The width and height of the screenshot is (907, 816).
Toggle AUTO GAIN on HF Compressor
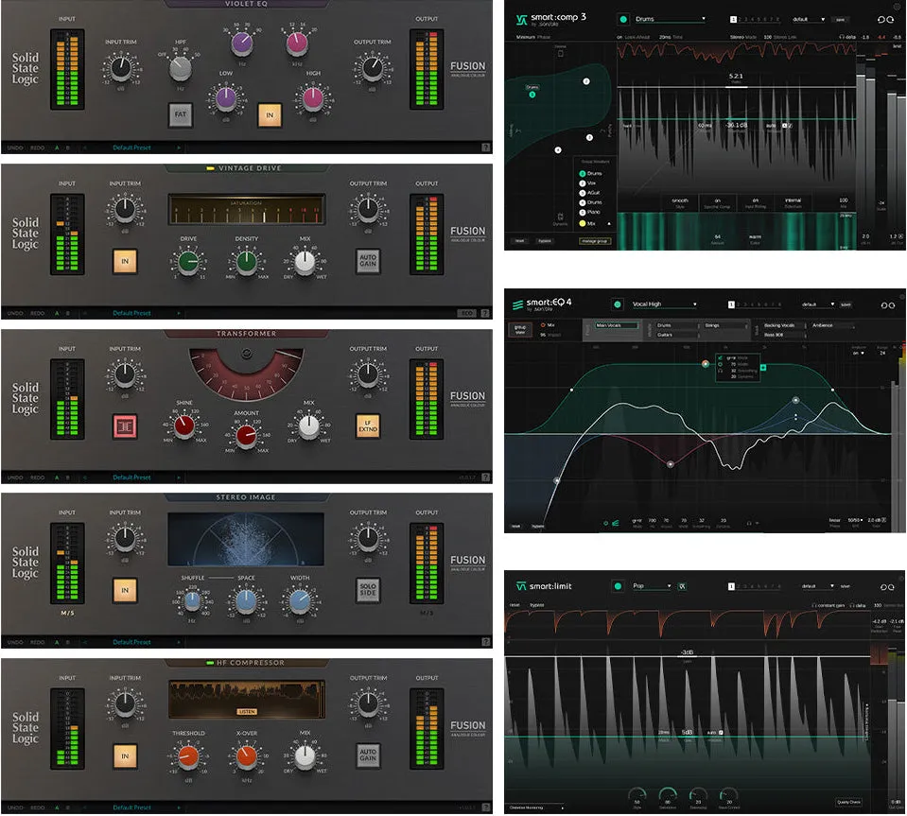pyautogui.click(x=368, y=755)
